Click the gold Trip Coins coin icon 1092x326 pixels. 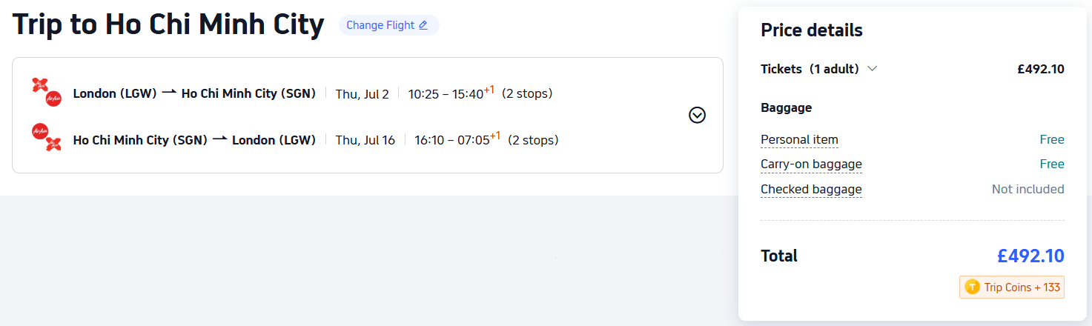[971, 287]
